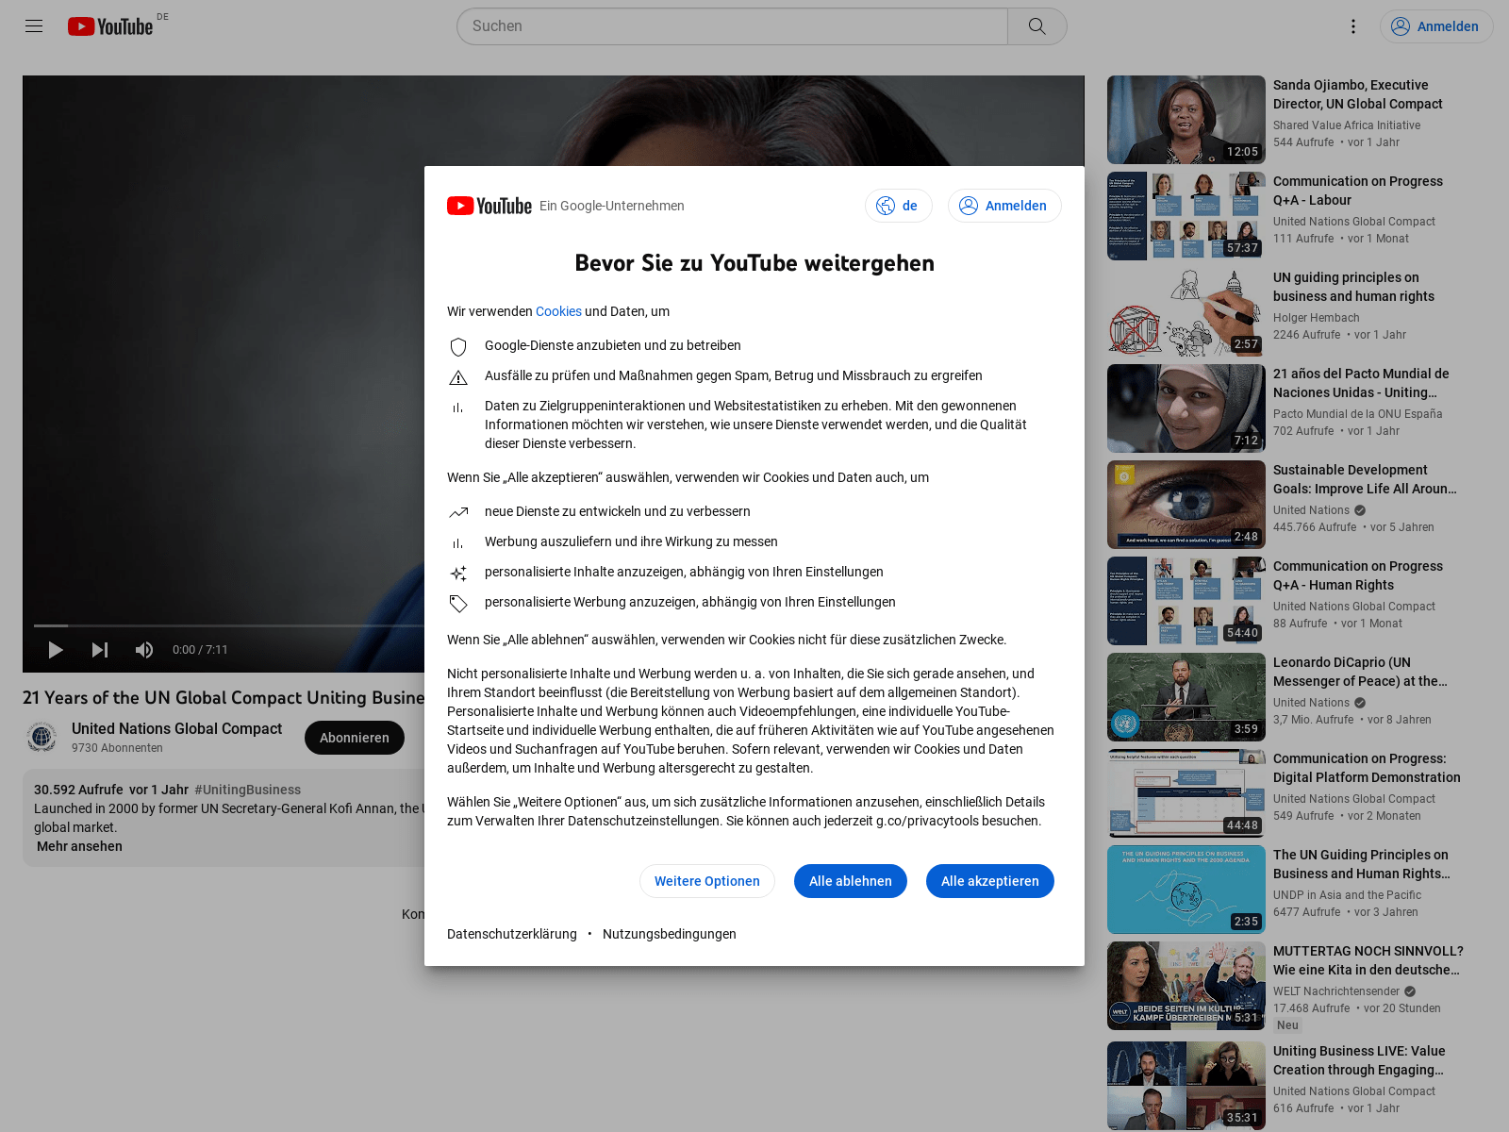This screenshot has height=1132, width=1509.
Task: Open the United Nations Global Compact channel name
Action: pyautogui.click(x=176, y=728)
